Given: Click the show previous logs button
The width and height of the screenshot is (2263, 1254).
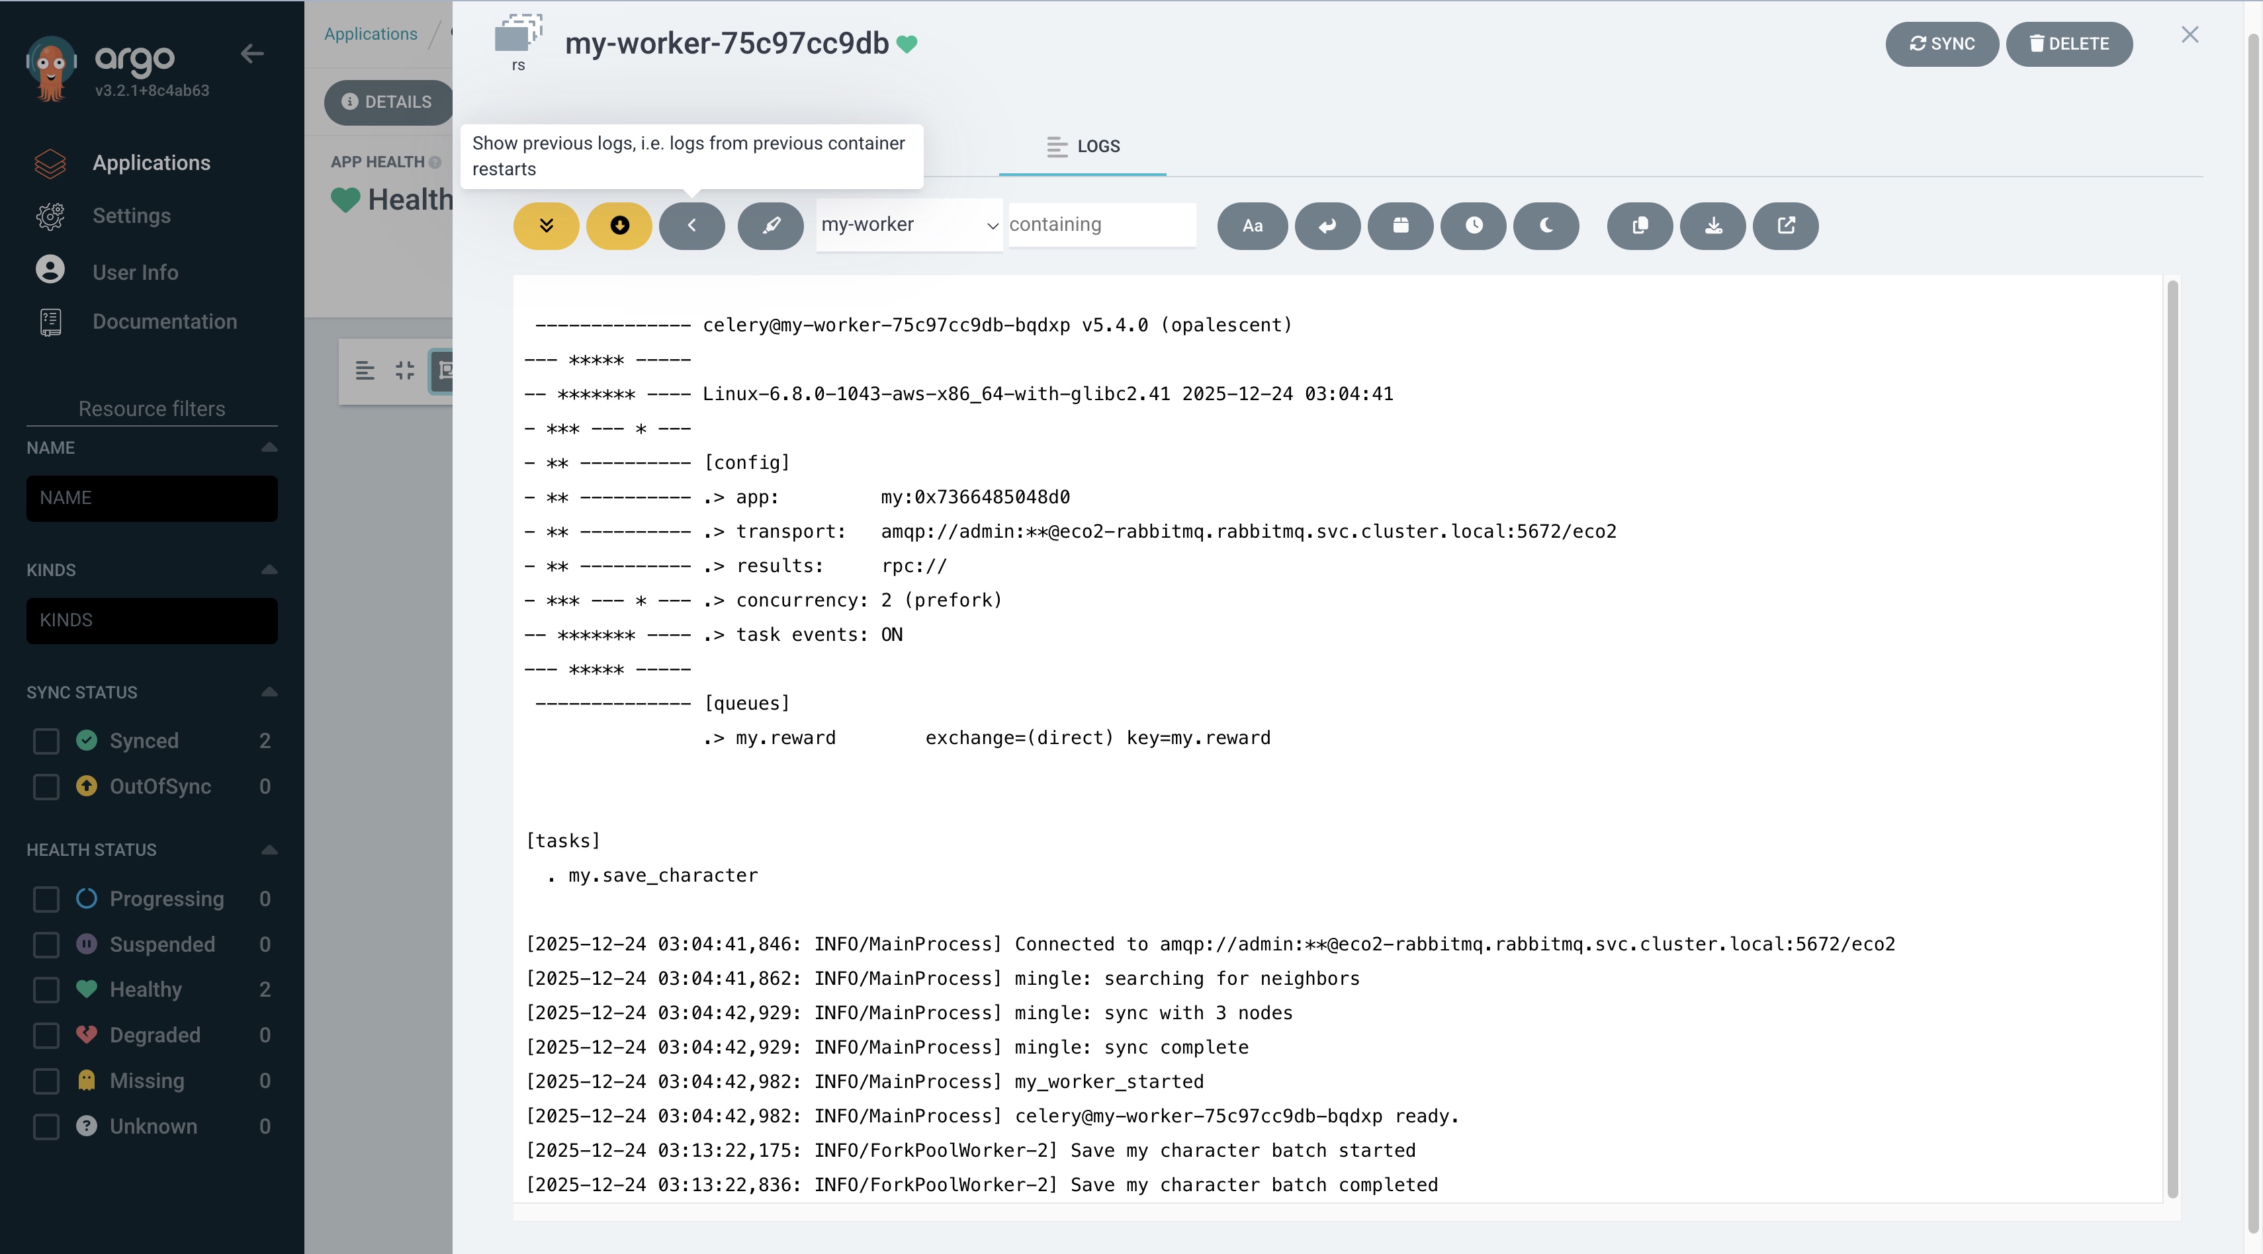Looking at the screenshot, I should [691, 226].
